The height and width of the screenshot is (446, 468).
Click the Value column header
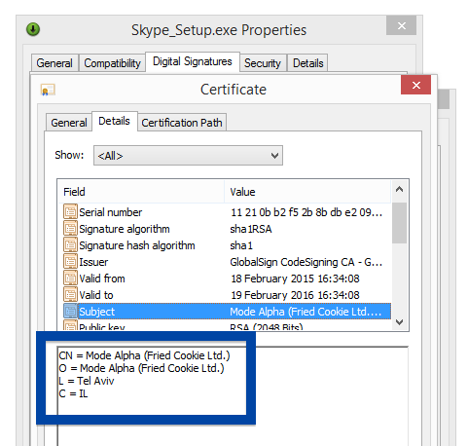307,192
